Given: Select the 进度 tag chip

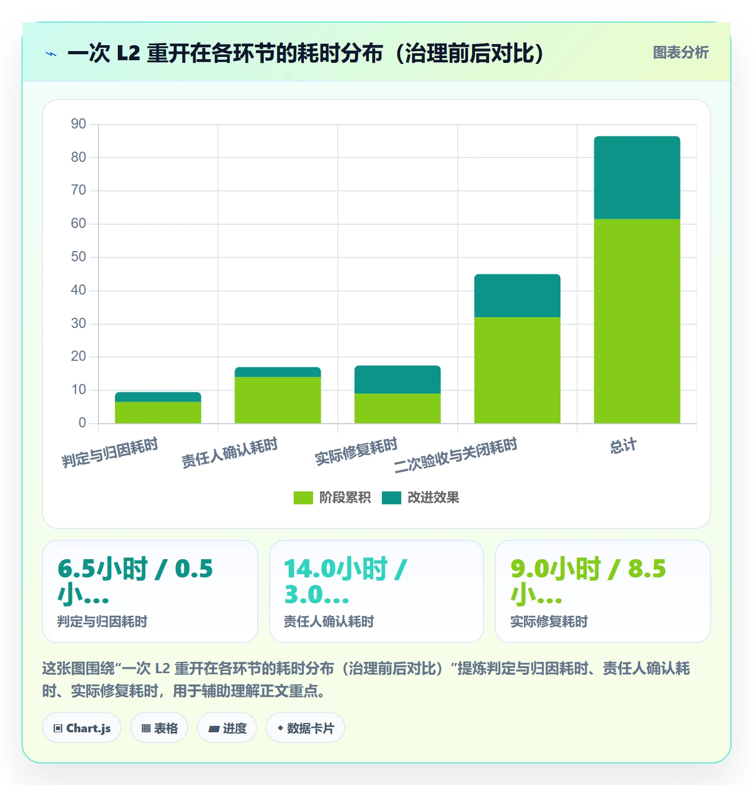Looking at the screenshot, I should pyautogui.click(x=227, y=728).
